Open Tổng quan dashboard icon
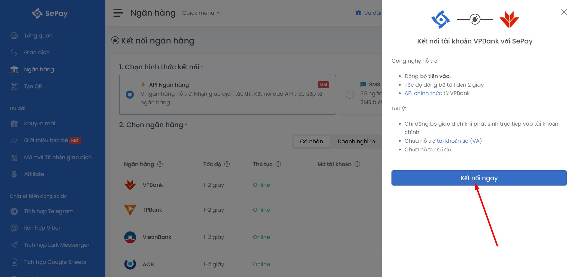 (14, 36)
